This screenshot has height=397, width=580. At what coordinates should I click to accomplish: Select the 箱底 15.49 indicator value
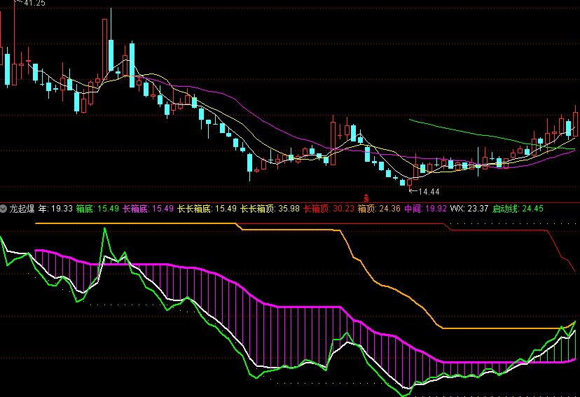coord(97,209)
